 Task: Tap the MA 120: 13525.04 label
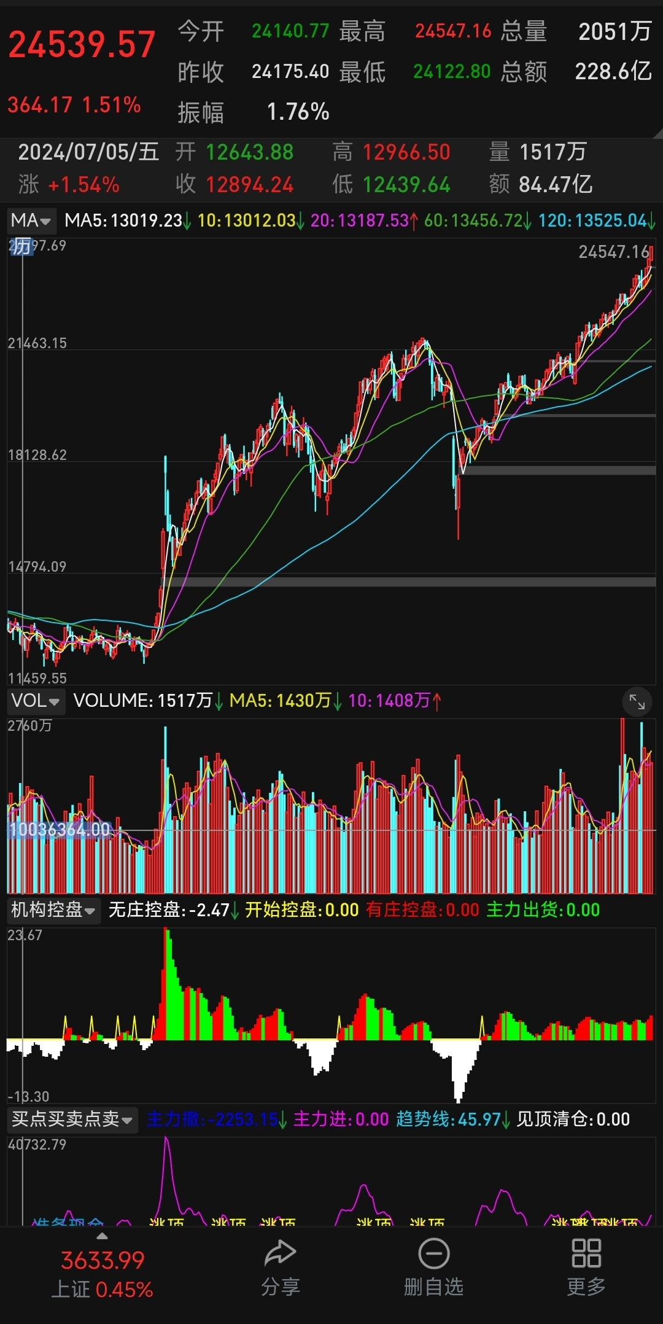(597, 220)
